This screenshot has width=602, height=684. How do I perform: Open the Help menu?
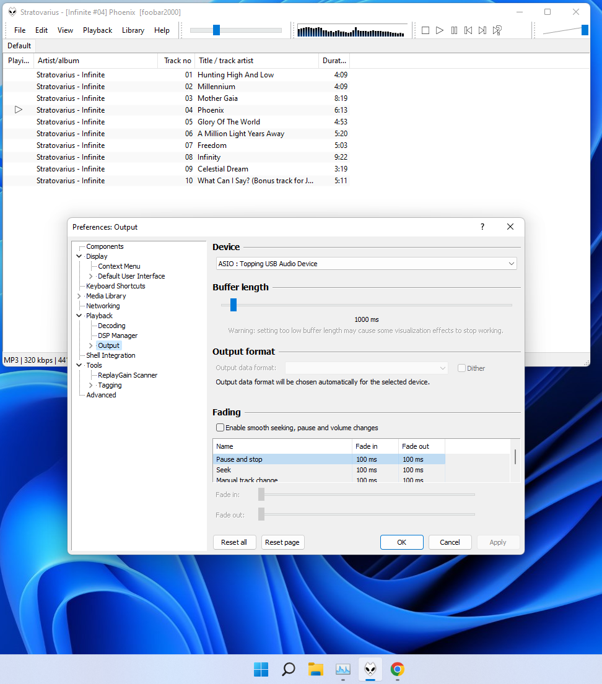click(162, 30)
